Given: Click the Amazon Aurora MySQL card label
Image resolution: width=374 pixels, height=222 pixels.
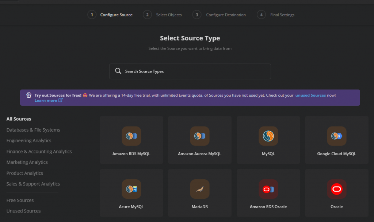Looking at the screenshot, I should (x=200, y=154).
